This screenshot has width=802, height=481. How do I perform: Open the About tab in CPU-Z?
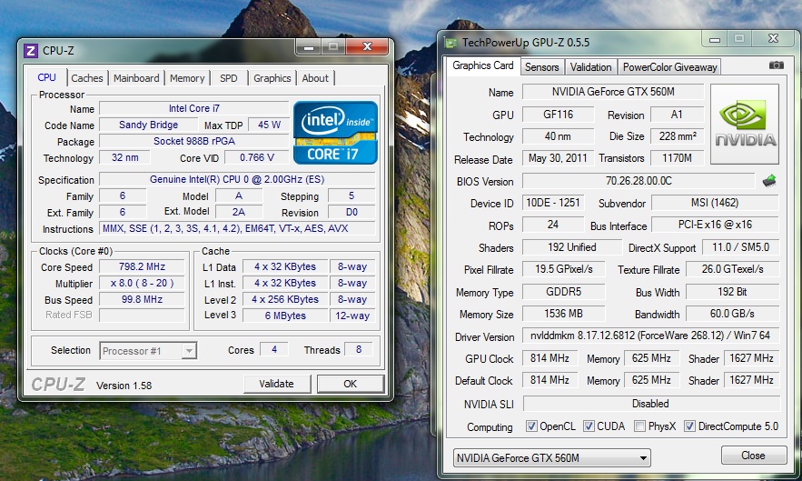coord(315,78)
